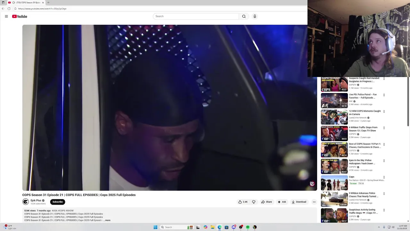The width and height of the screenshot is (410, 231).
Task: Open options for Live PD video
Action: click(384, 95)
